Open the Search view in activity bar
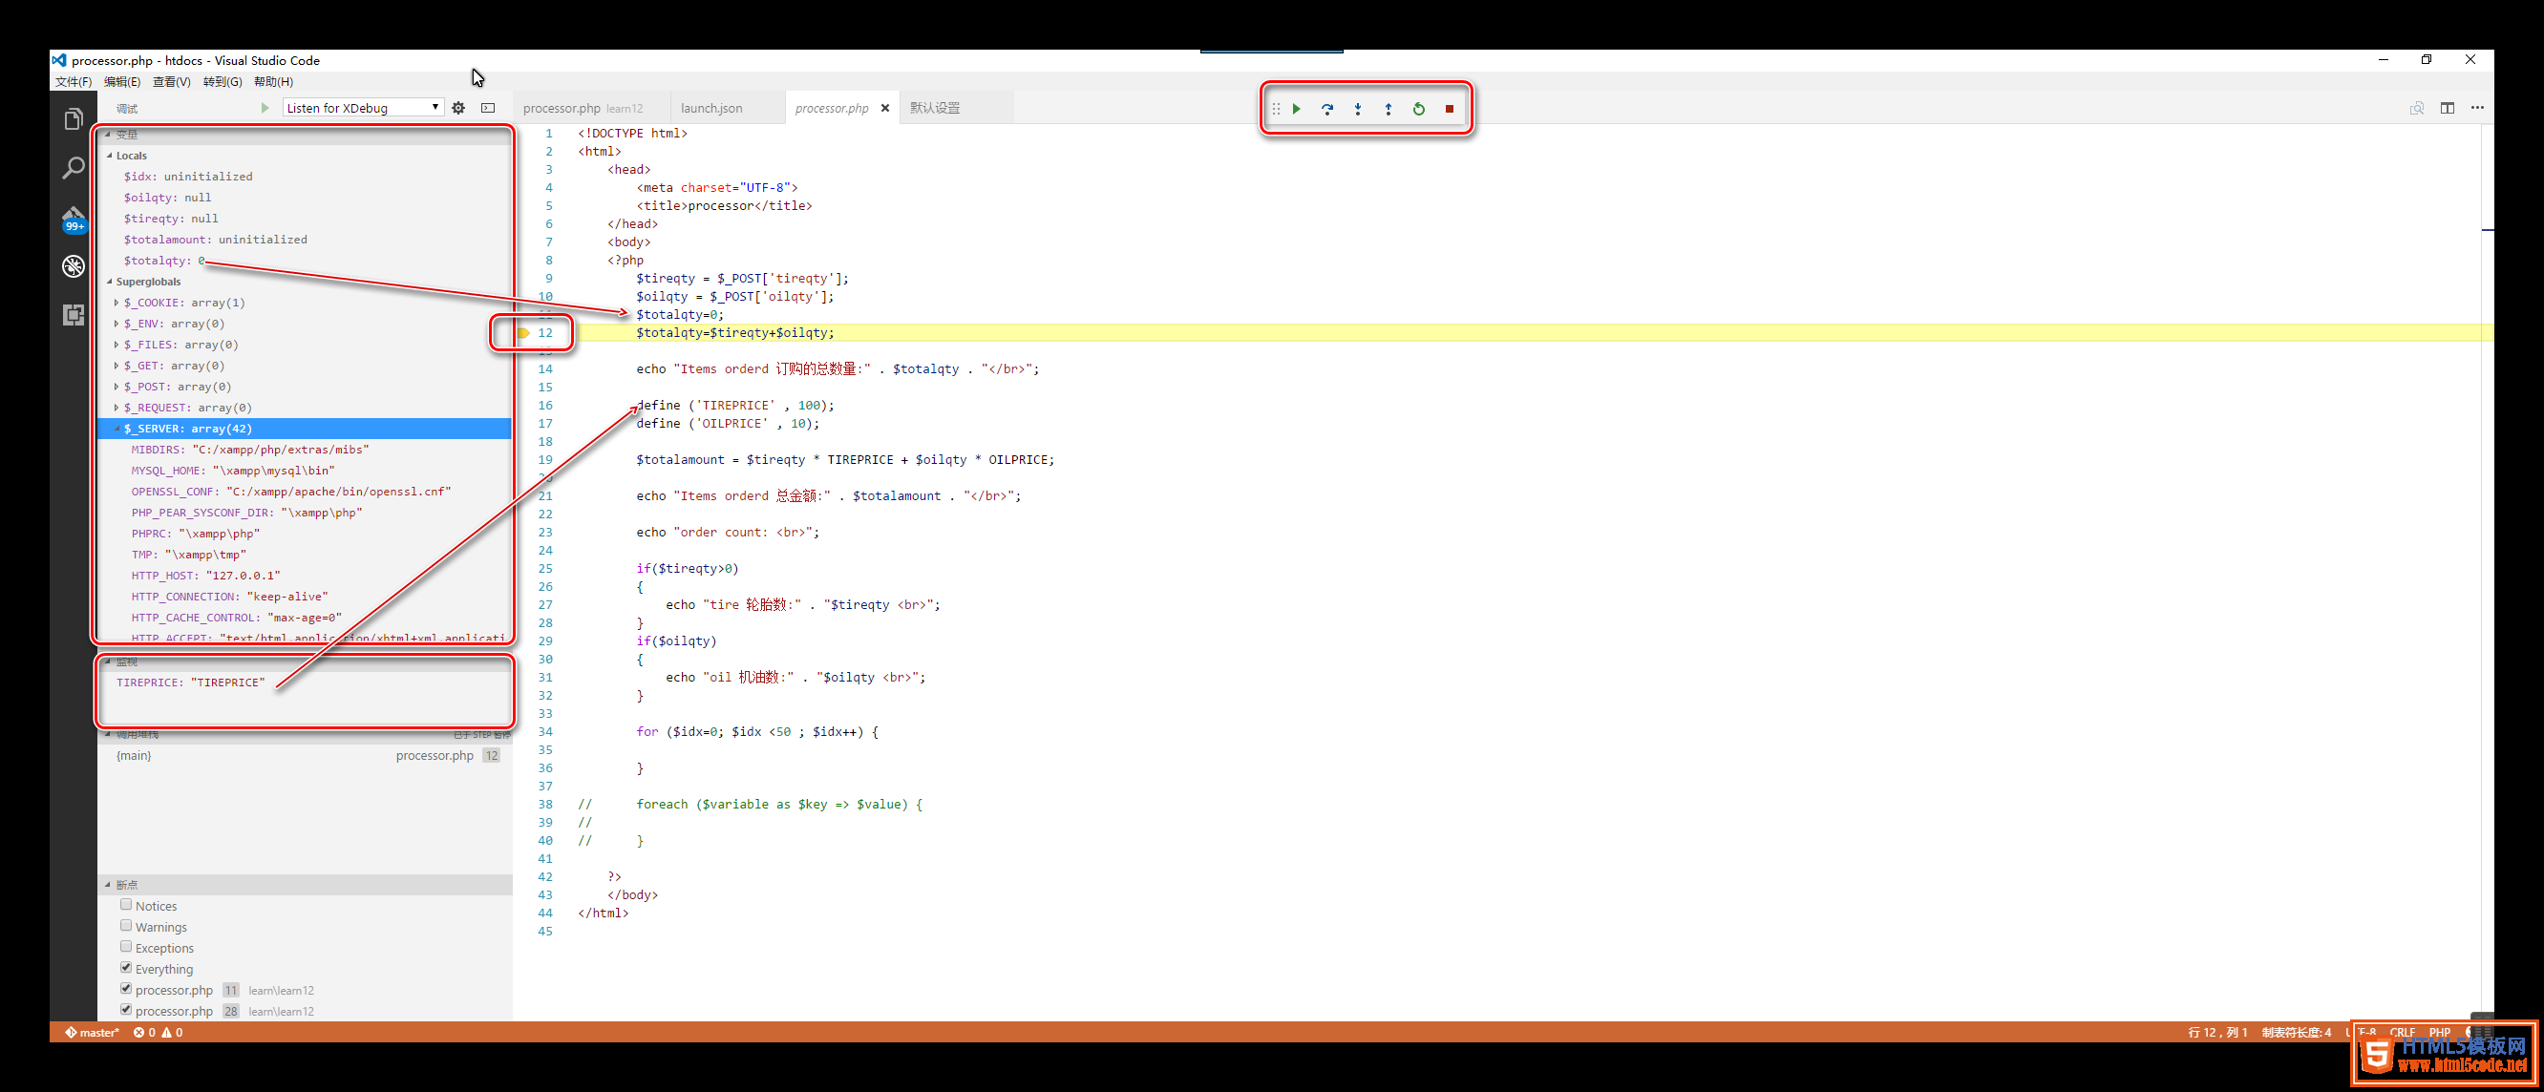The width and height of the screenshot is (2544, 1092). pyautogui.click(x=74, y=168)
